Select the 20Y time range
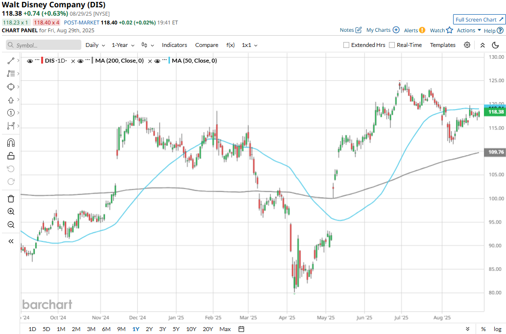This screenshot has width=506, height=334. (208, 329)
